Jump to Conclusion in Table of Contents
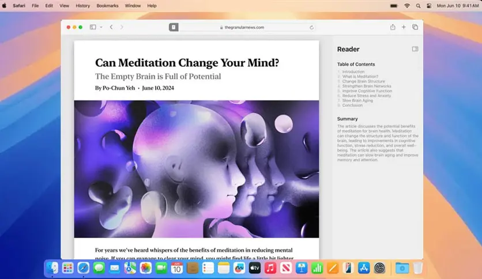482x279 pixels. click(352, 105)
